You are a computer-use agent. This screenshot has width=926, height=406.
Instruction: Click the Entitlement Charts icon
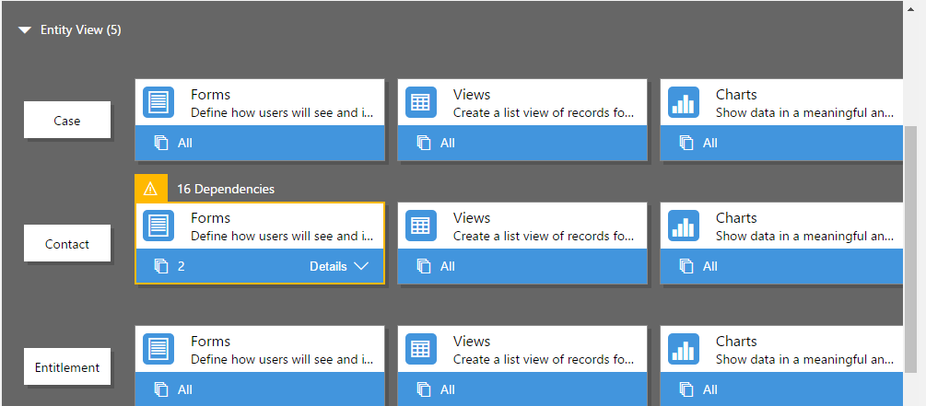pos(684,349)
